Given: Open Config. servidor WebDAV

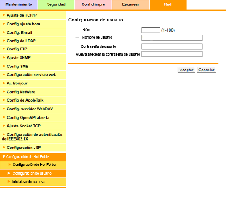Looking at the screenshot, I should 33,109.
